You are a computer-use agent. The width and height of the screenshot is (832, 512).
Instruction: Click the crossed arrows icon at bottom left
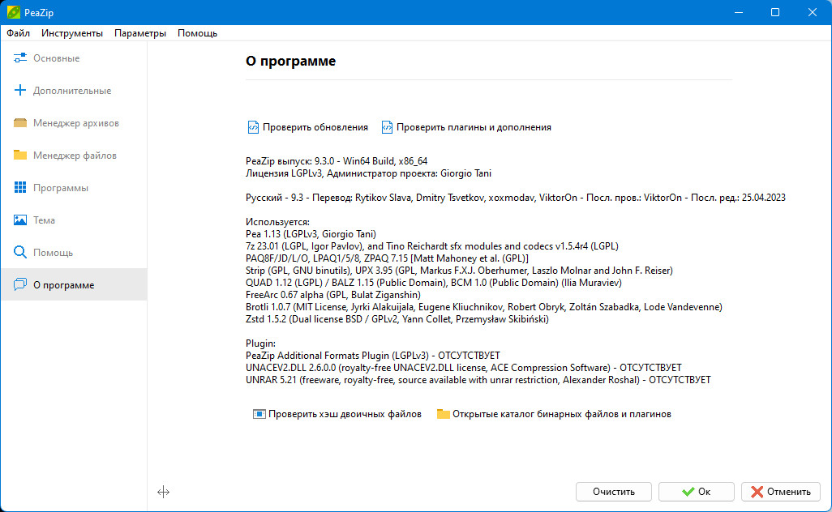(164, 492)
